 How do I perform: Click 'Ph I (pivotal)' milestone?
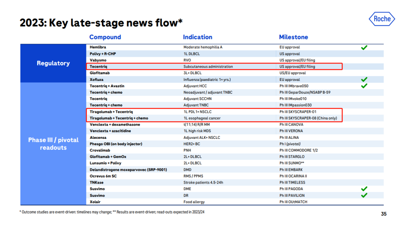(x=290, y=144)
